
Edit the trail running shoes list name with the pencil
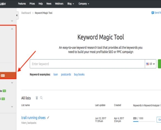point(48,118)
